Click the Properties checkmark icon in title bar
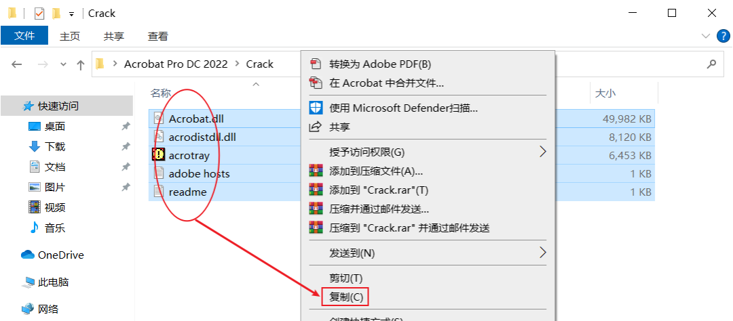The width and height of the screenshot is (733, 321). pos(39,13)
